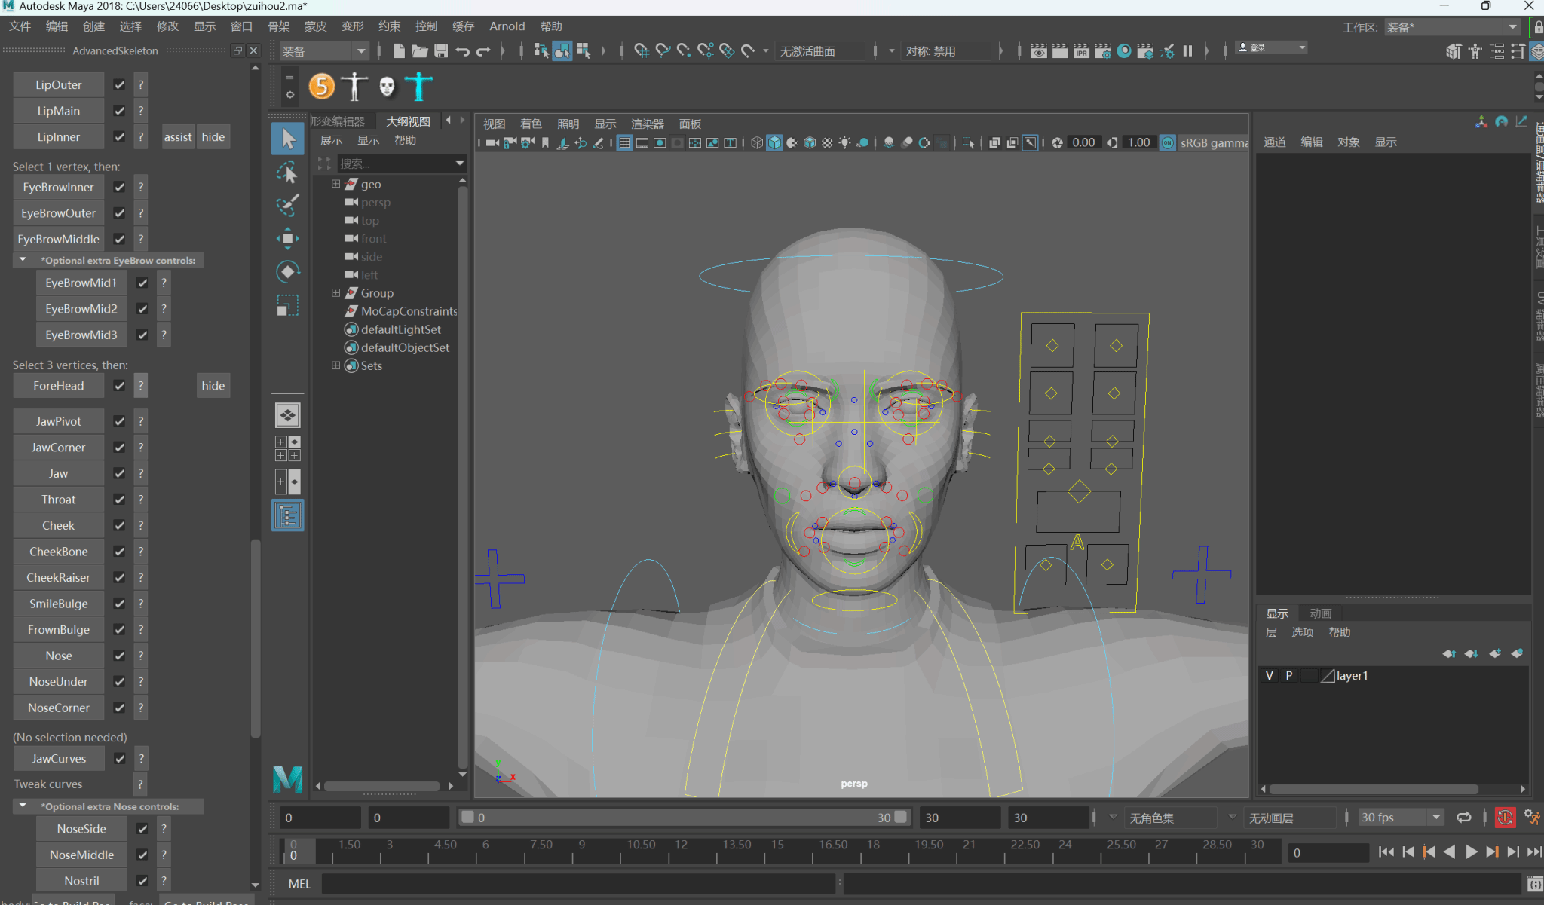
Task: Pick the Rotate tool in toolbox
Action: coord(287,271)
